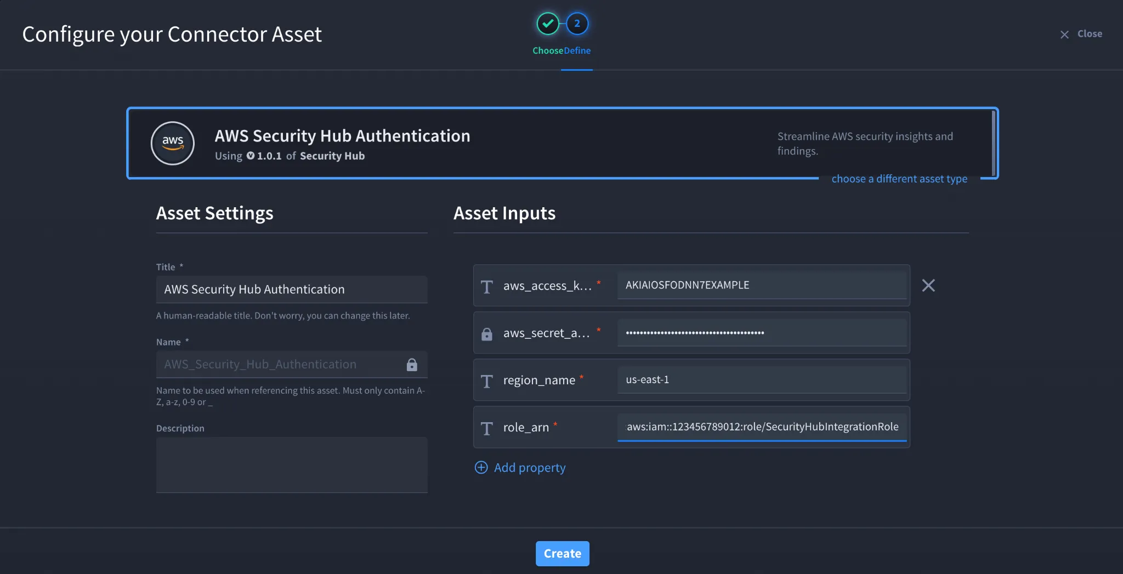Click the Add property link
This screenshot has width=1123, height=574.
click(530, 468)
